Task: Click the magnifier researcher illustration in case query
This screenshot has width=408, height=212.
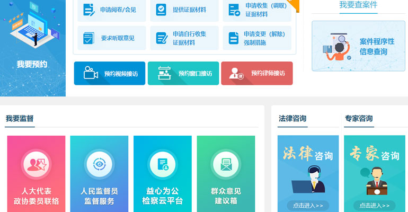Action: pyautogui.click(x=337, y=47)
